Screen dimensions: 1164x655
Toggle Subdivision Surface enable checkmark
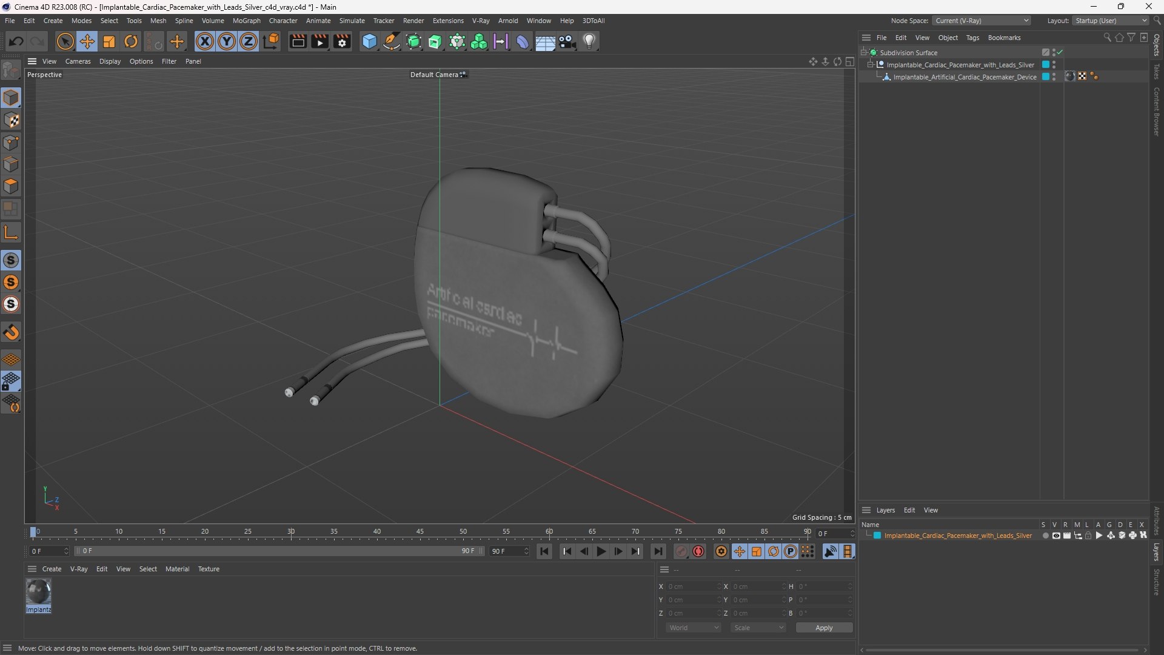coord(1060,53)
